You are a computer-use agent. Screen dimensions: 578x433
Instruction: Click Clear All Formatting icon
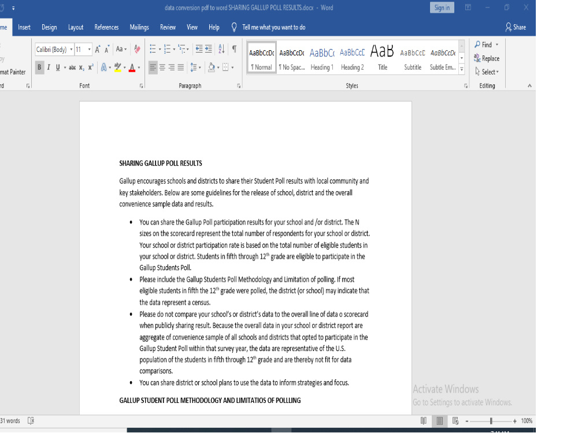coord(137,49)
